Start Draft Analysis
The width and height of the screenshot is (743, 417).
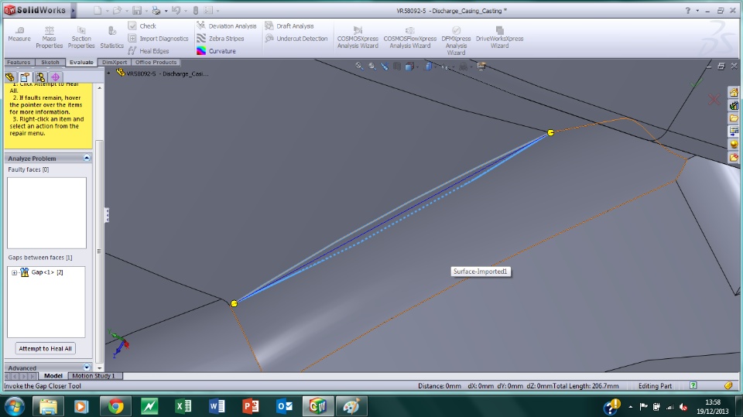click(289, 26)
